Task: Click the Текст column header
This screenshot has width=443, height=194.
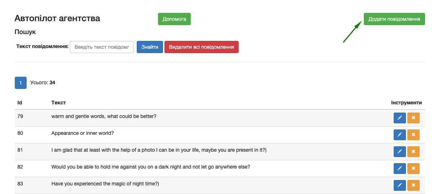Action: point(58,103)
